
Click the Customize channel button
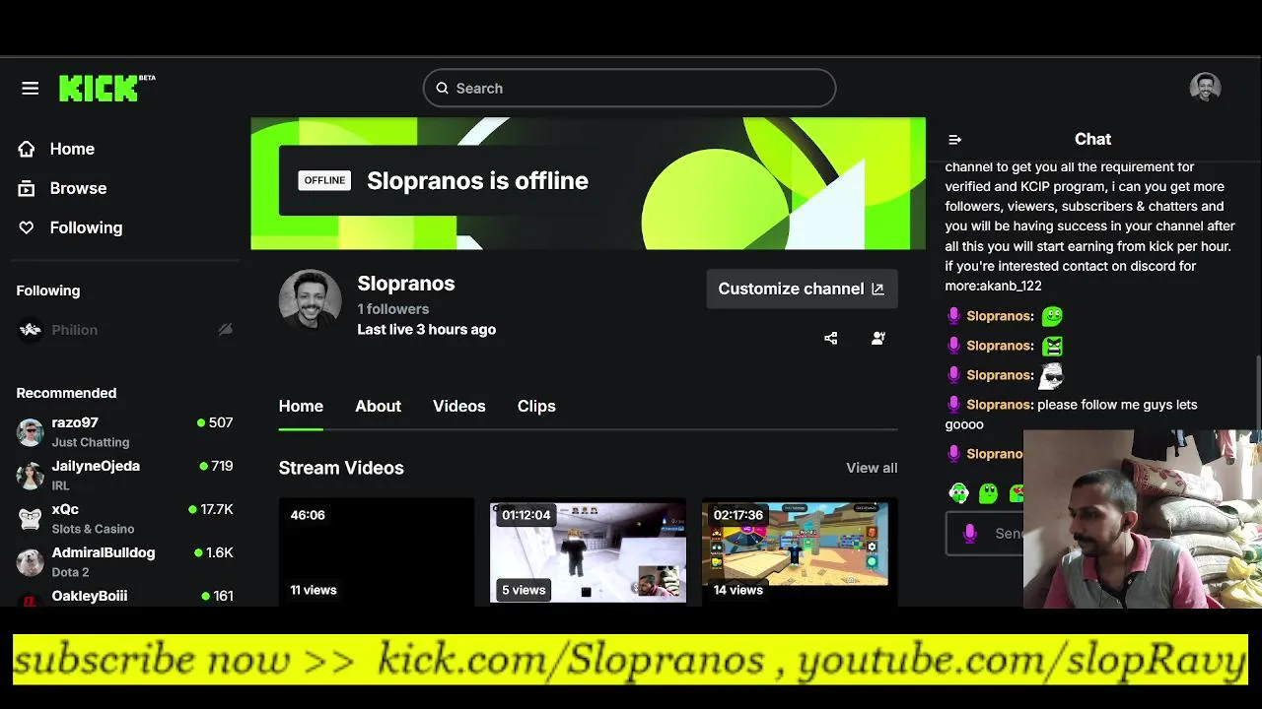[x=802, y=289]
